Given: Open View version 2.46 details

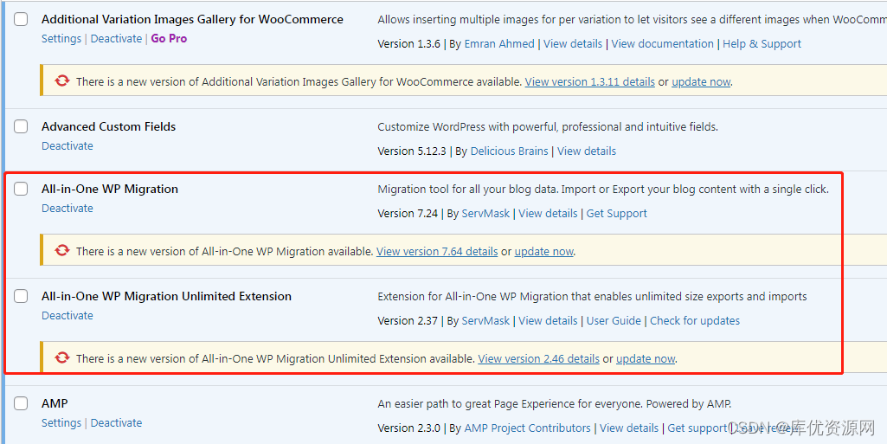Looking at the screenshot, I should (538, 358).
